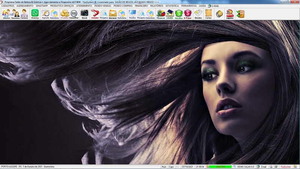Click the exit door icon
300x169 pixels.
(x=240, y=14)
